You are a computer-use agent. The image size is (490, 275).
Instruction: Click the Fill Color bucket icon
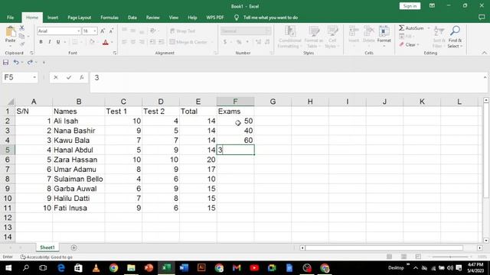92,42
